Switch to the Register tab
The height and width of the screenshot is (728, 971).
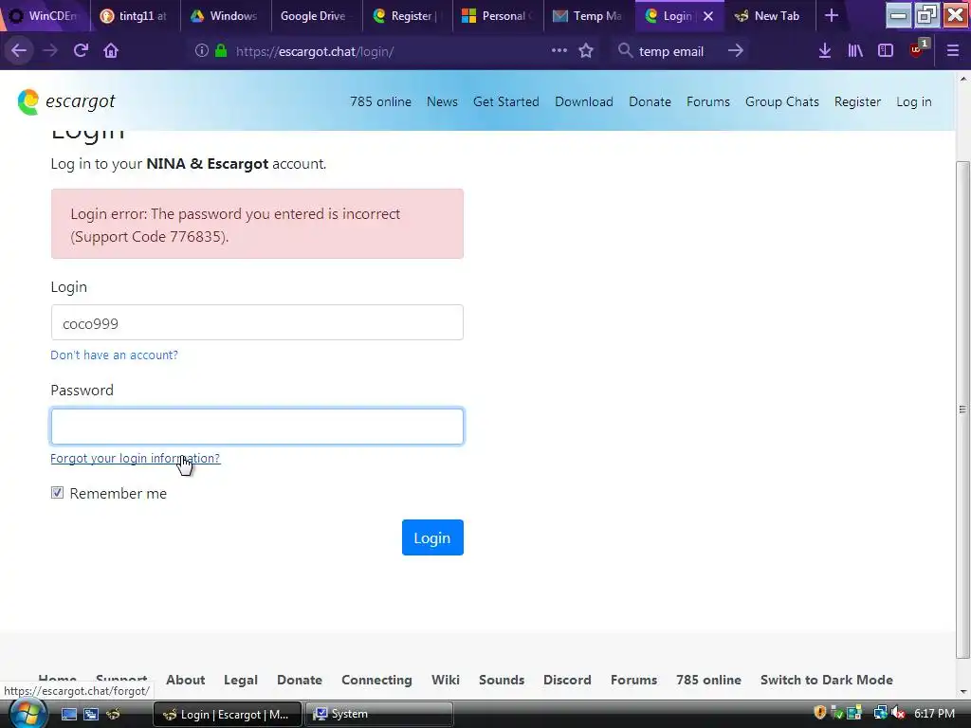406,16
